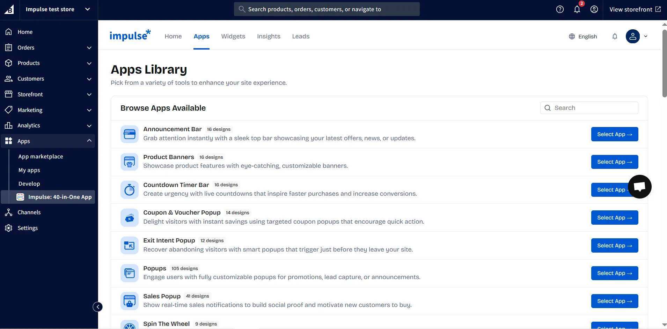Expand the Analytics menu chevron
The height and width of the screenshot is (329, 667).
[x=89, y=126]
